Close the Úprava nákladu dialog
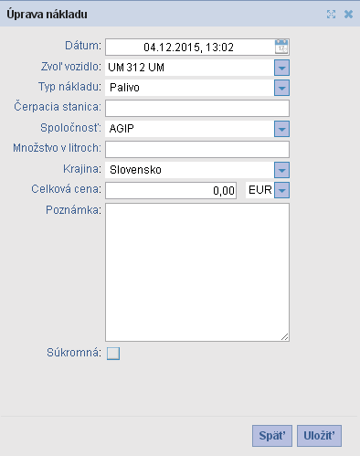 coord(348,14)
